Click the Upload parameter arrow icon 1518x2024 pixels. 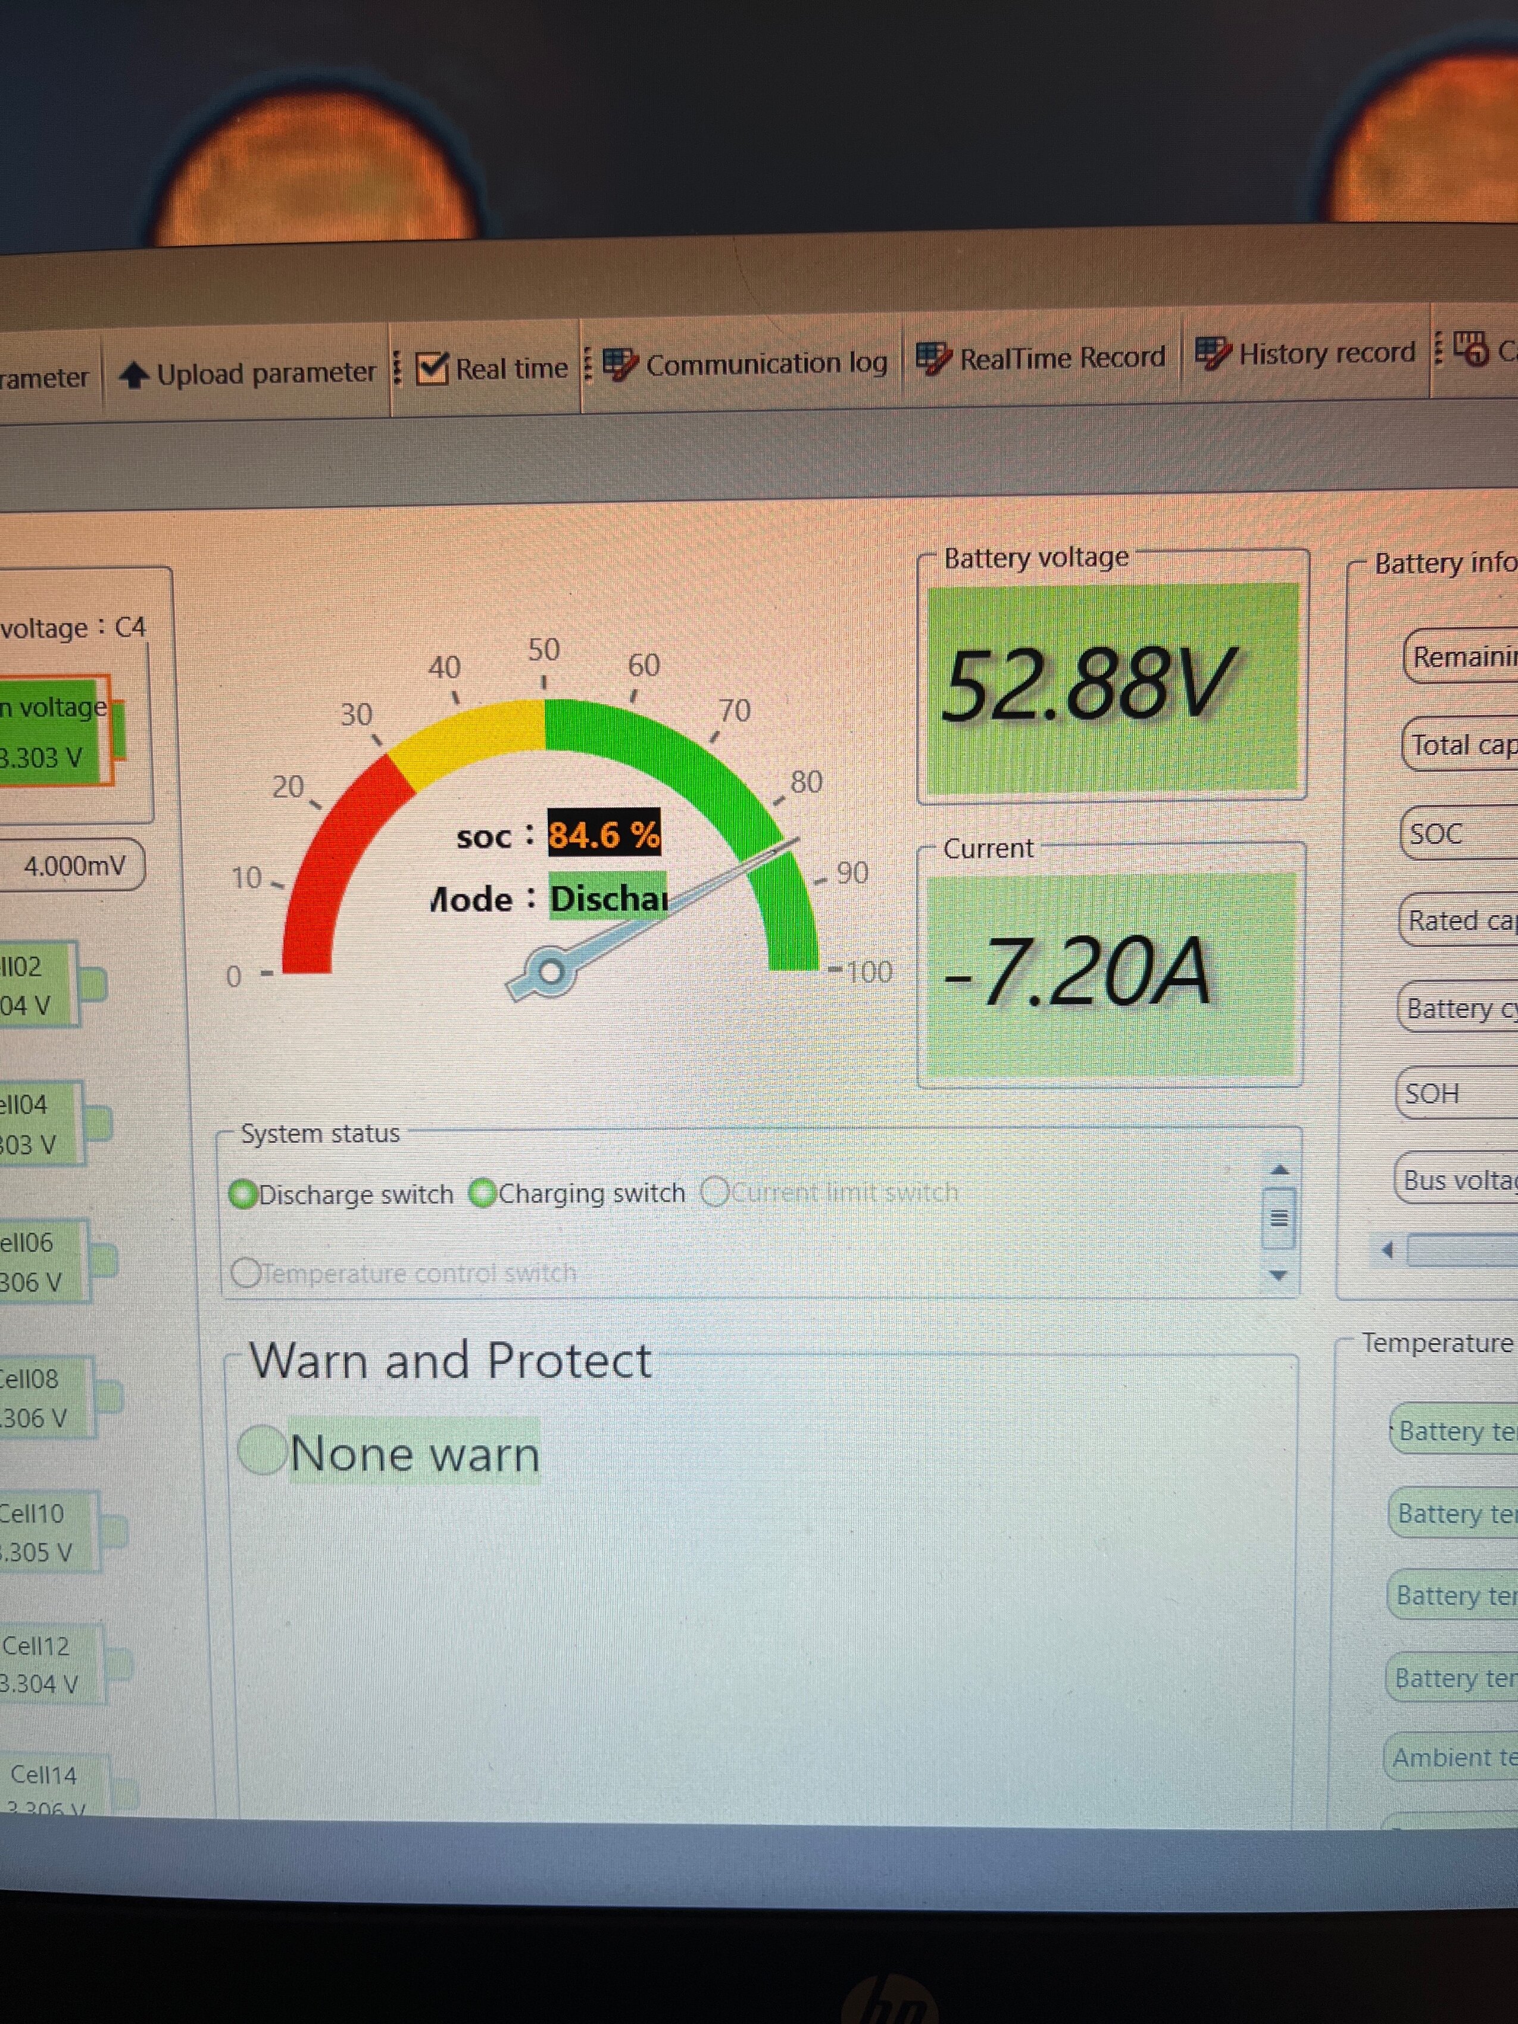click(x=135, y=375)
